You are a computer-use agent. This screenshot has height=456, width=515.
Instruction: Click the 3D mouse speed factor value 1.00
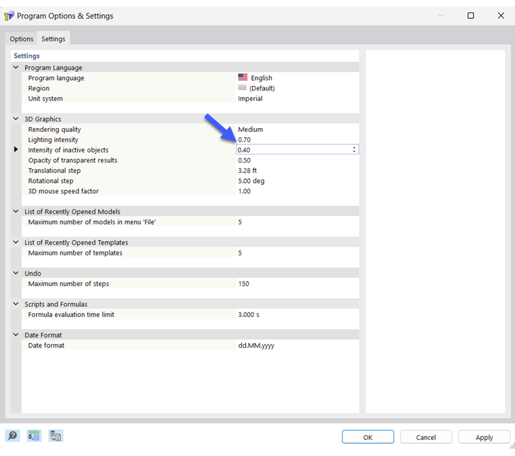(x=245, y=191)
